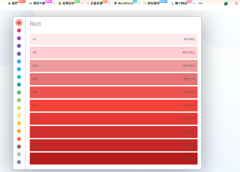This screenshot has width=240, height=172.
Task: Click the game controller icon beside 游戏源码
Action: [x=145, y=3]
